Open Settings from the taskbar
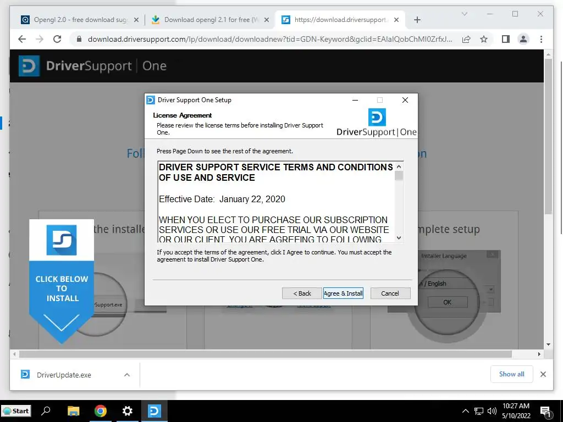The height and width of the screenshot is (422, 563). [128, 411]
